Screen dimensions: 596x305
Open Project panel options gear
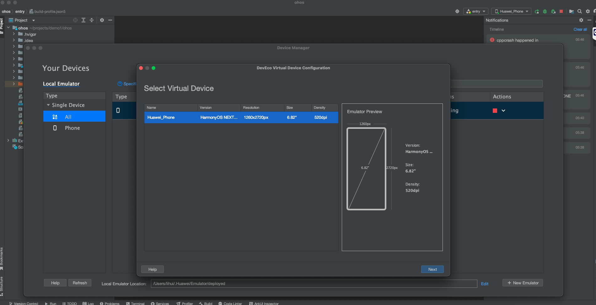pyautogui.click(x=102, y=20)
